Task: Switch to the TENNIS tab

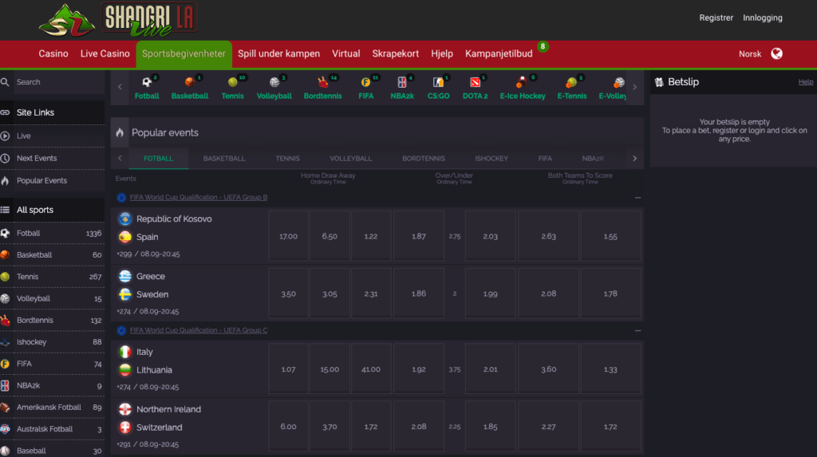Action: tap(287, 159)
